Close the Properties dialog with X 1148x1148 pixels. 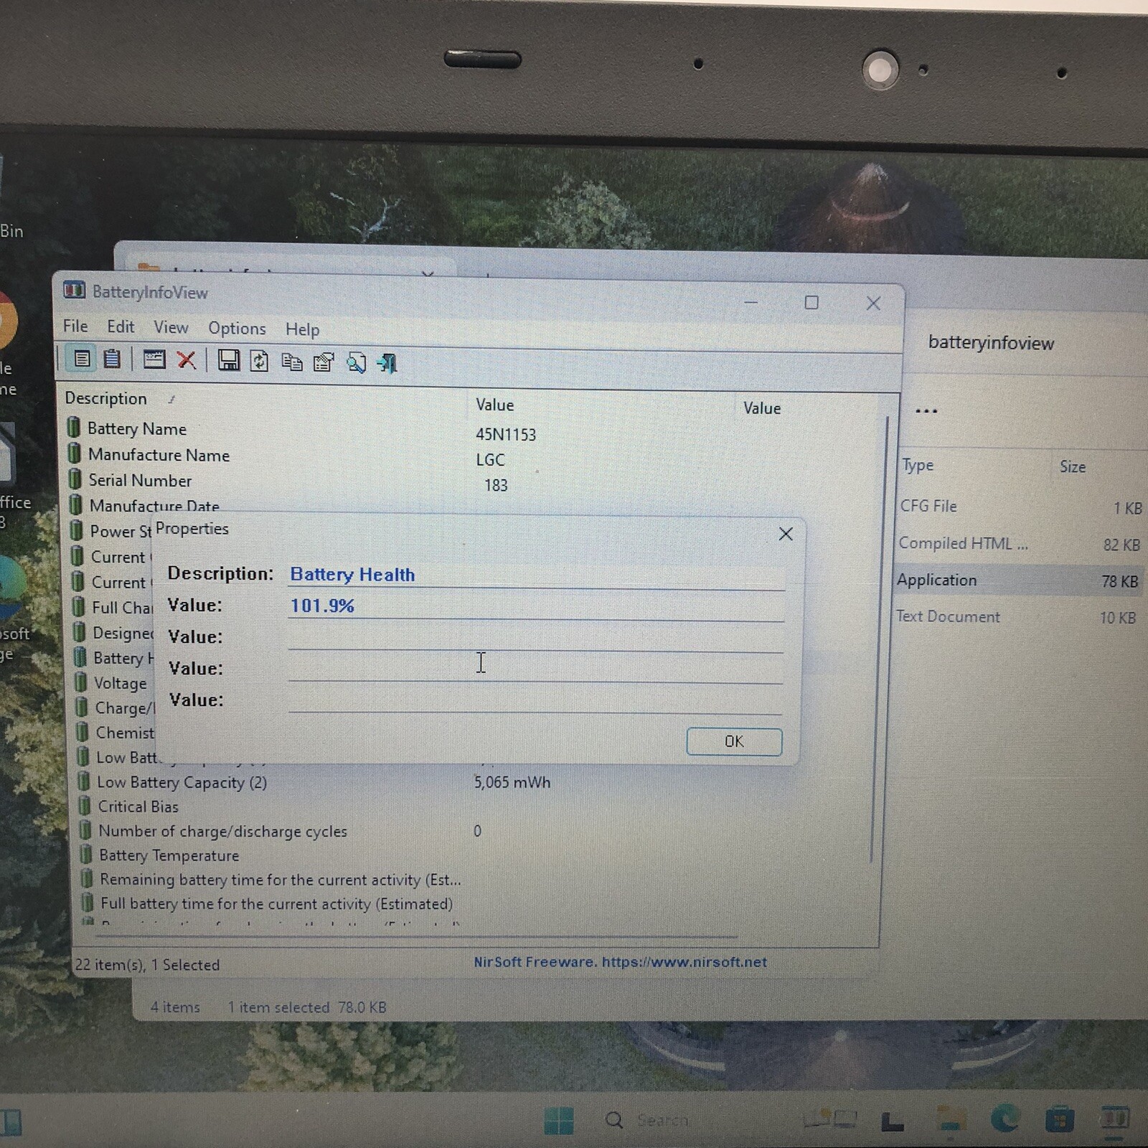click(x=786, y=534)
